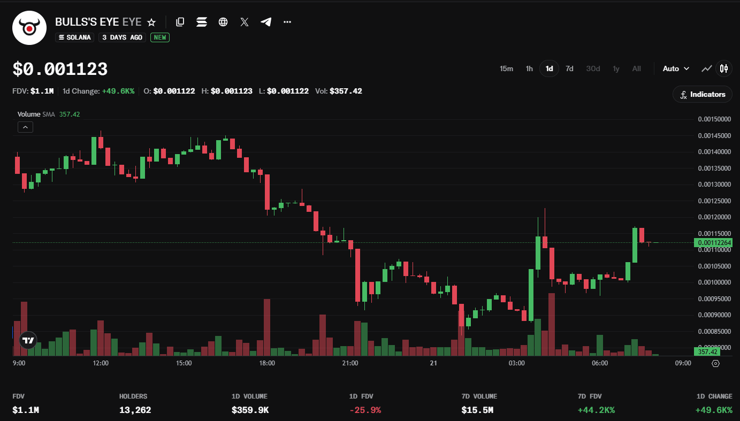740x421 pixels.
Task: Select the 1d timeframe
Action: tap(549, 68)
